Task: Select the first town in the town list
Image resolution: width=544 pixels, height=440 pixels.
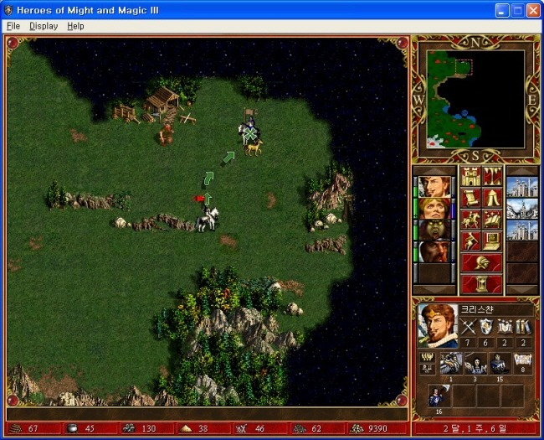Action: point(522,187)
